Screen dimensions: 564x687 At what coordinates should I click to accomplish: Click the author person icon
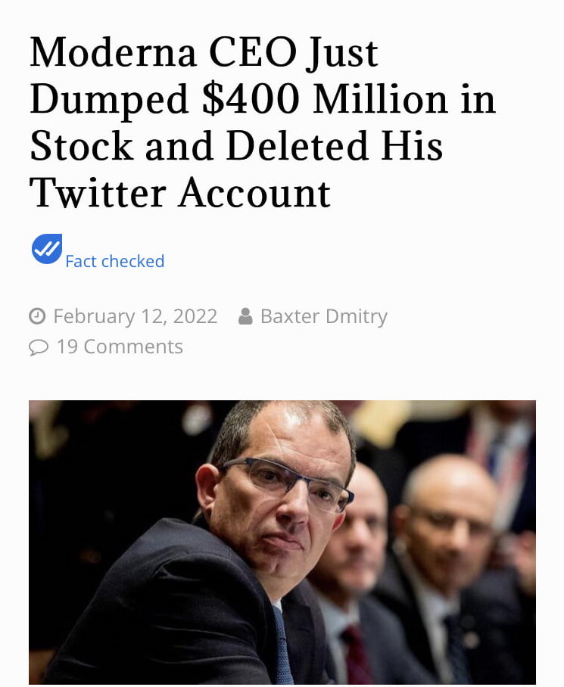pyautogui.click(x=245, y=316)
